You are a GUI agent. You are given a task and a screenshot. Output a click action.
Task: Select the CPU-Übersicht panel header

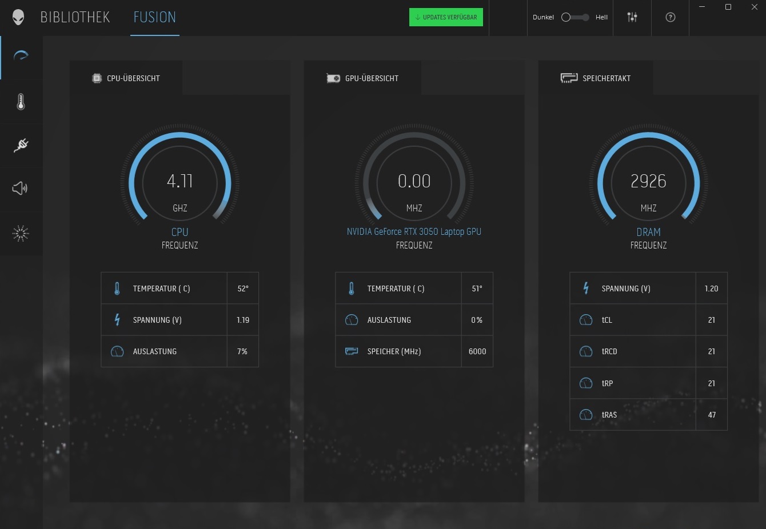click(x=126, y=78)
